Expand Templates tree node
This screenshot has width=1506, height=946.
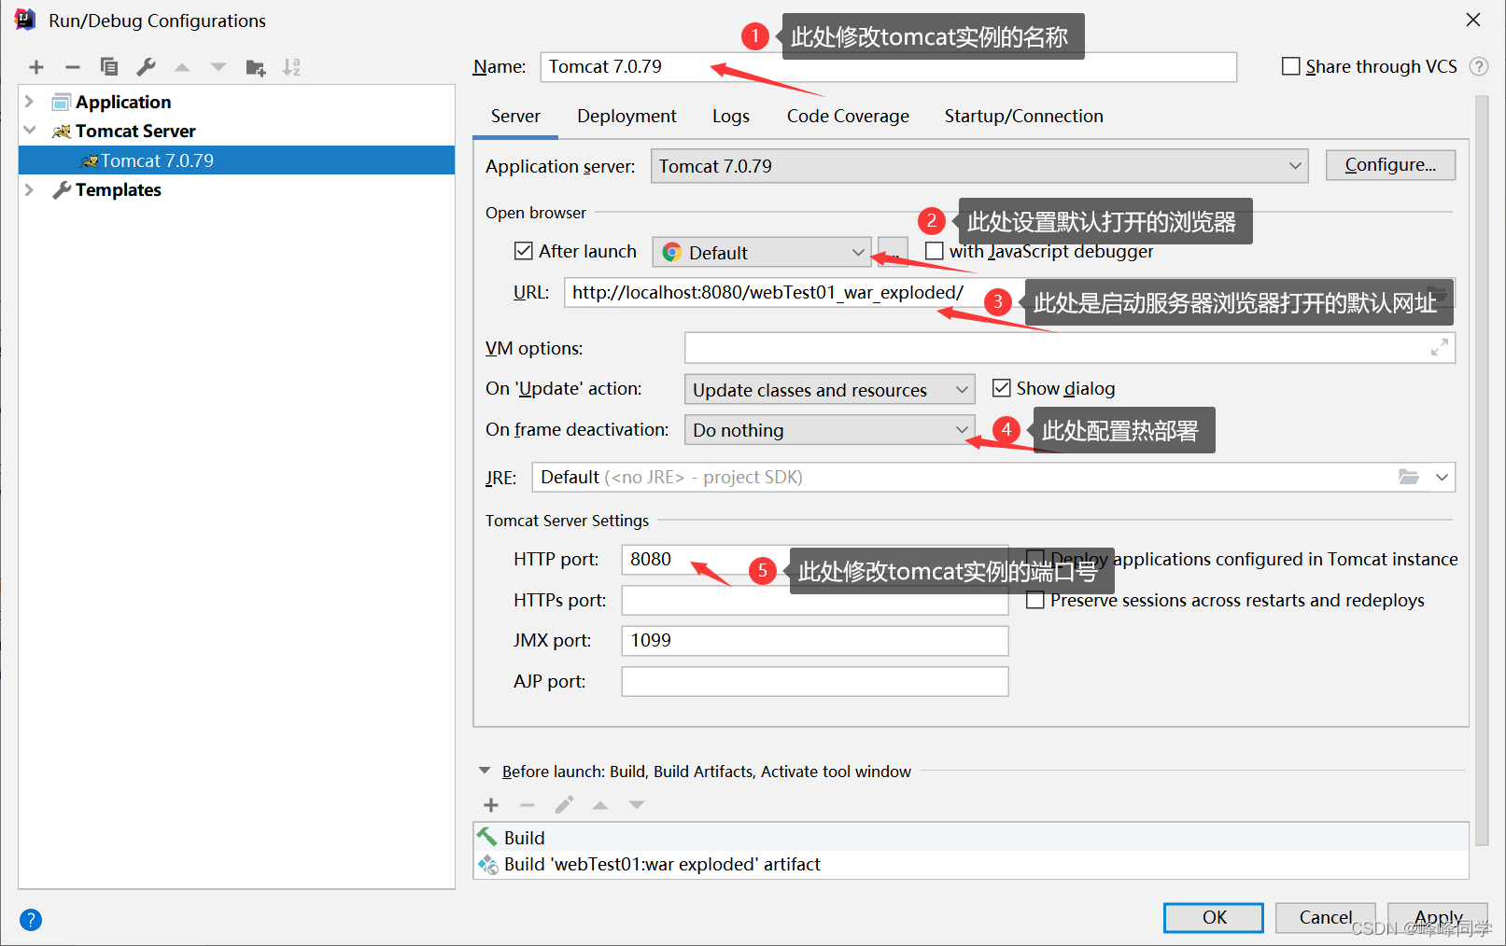(x=29, y=189)
